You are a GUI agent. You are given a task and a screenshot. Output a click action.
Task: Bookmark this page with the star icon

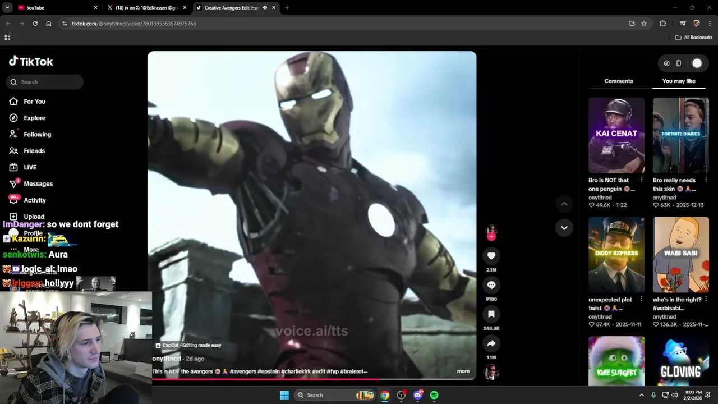tap(644, 24)
